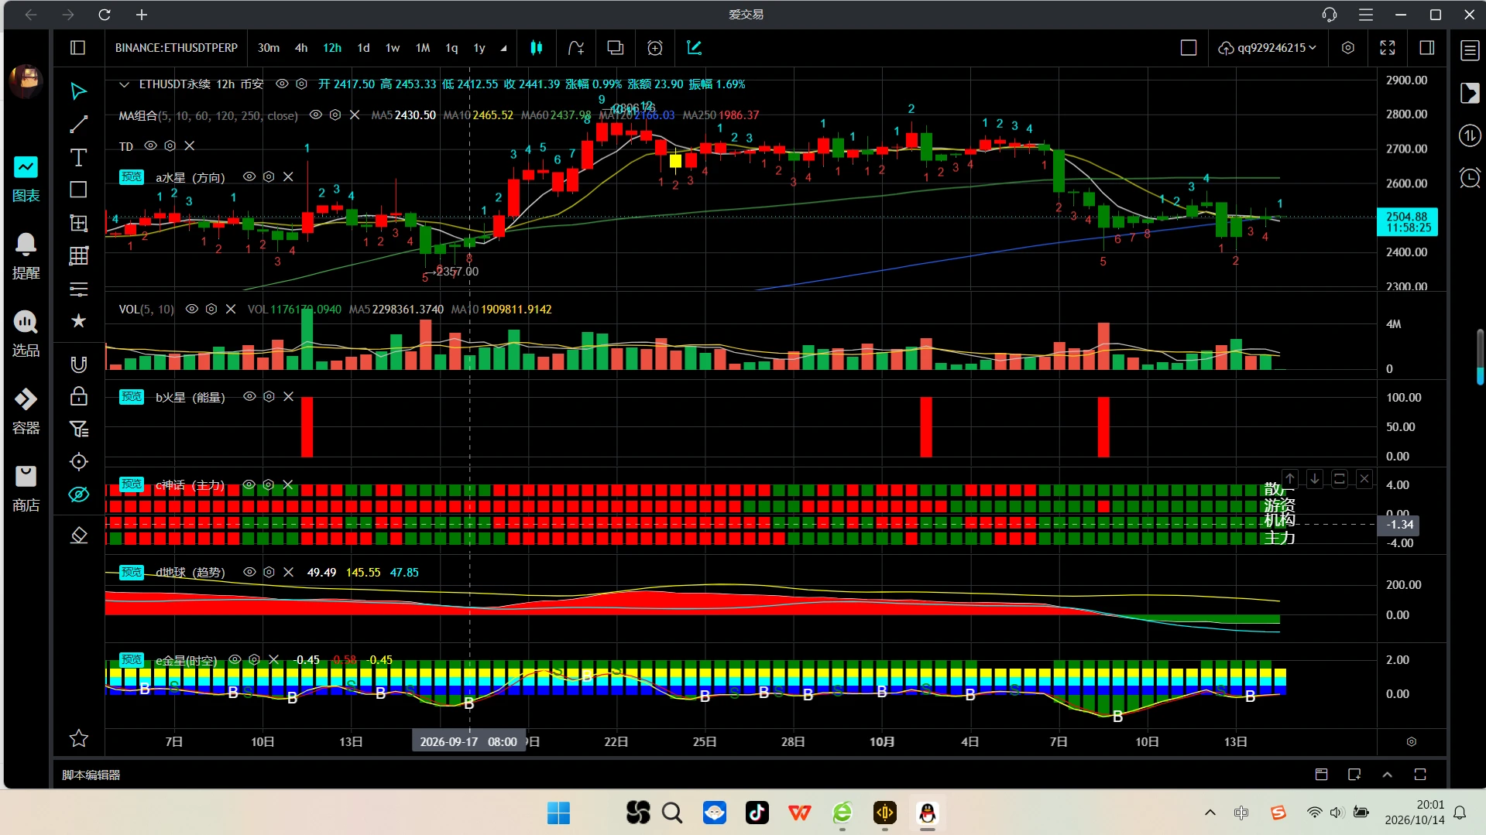Click the candlestick chart type icon
This screenshot has width=1486, height=835.
tap(536, 48)
